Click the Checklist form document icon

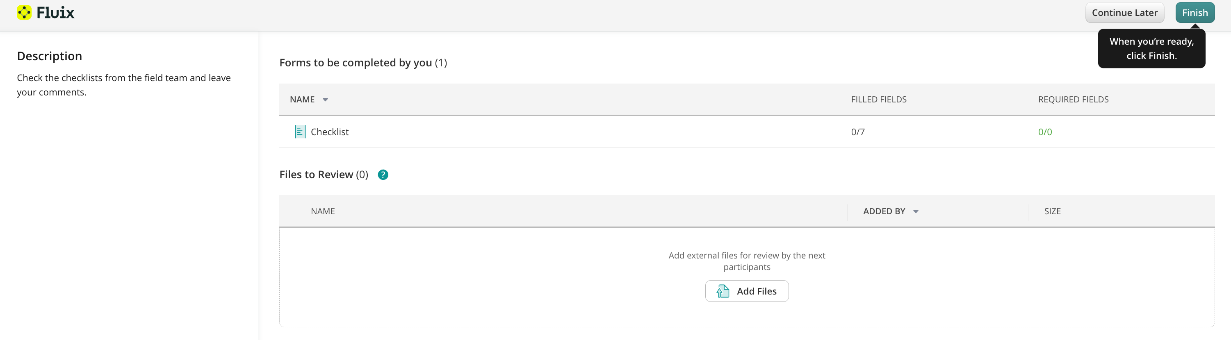(x=300, y=132)
